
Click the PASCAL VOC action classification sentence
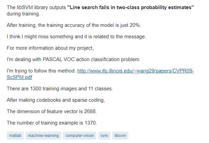coord(73,59)
